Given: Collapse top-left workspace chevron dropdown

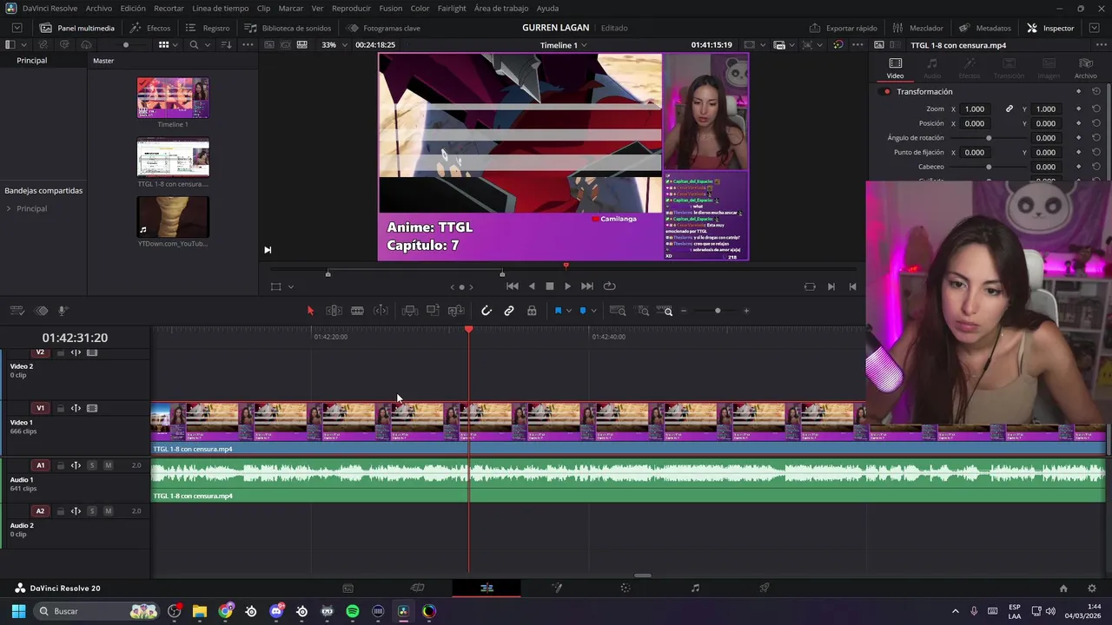Looking at the screenshot, I should point(17,28).
